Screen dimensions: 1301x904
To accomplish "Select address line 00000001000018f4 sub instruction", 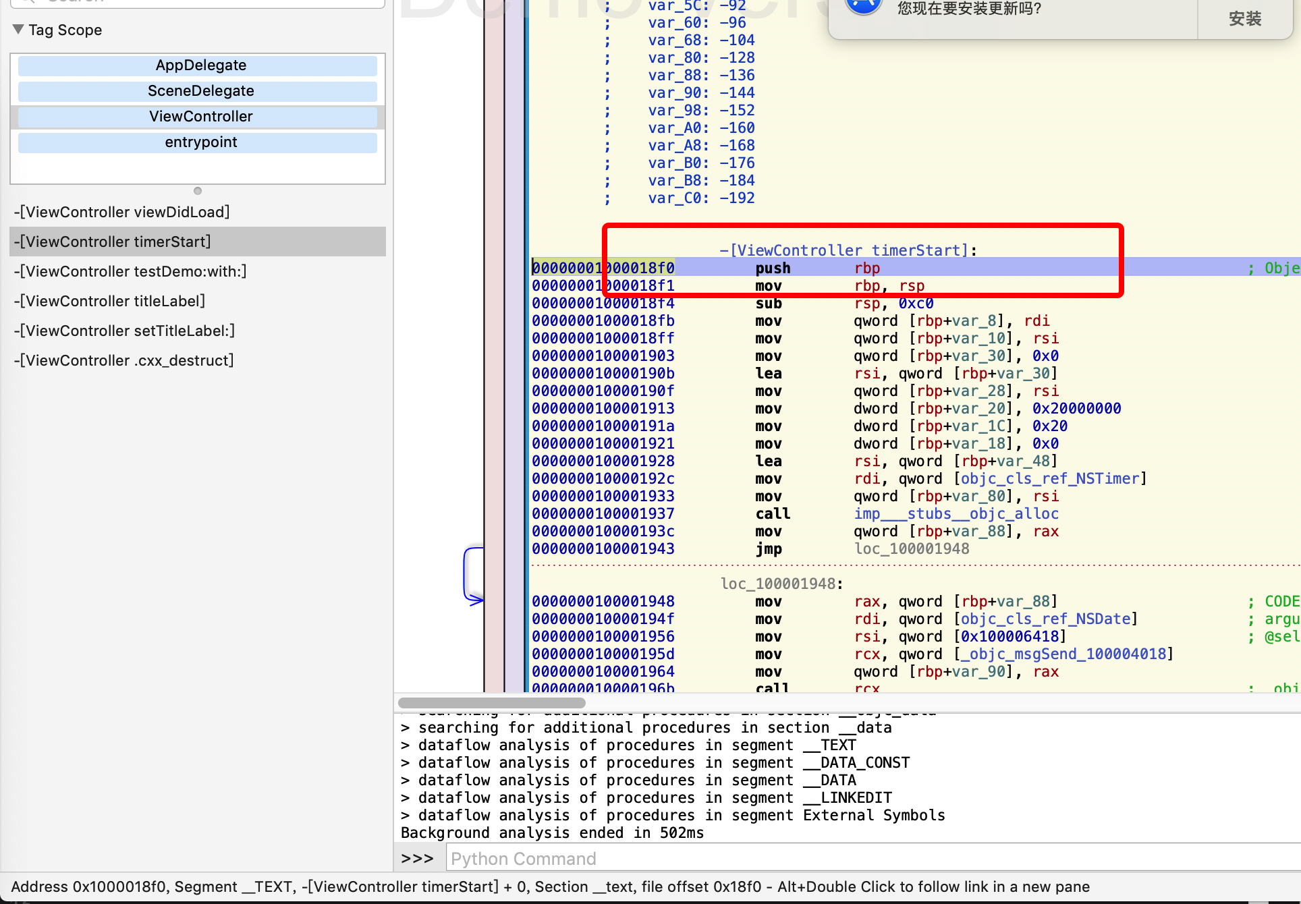I will tap(603, 304).
